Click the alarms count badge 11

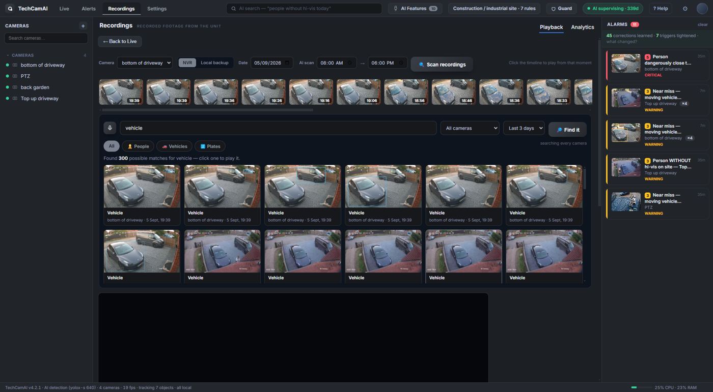635,24
